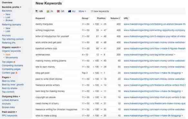Open Top referring content
This screenshot has height=119, width=188.
pyautogui.click(x=13, y=39)
